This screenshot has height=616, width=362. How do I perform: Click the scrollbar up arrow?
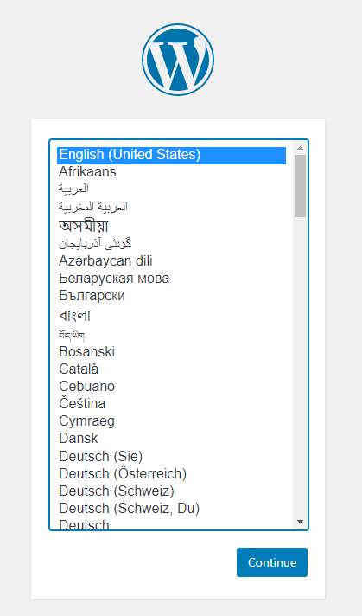(x=301, y=148)
